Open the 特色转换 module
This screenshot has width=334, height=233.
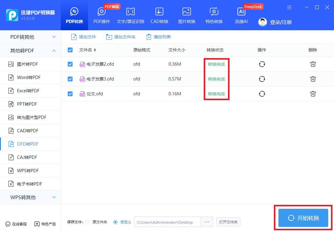[214, 15]
